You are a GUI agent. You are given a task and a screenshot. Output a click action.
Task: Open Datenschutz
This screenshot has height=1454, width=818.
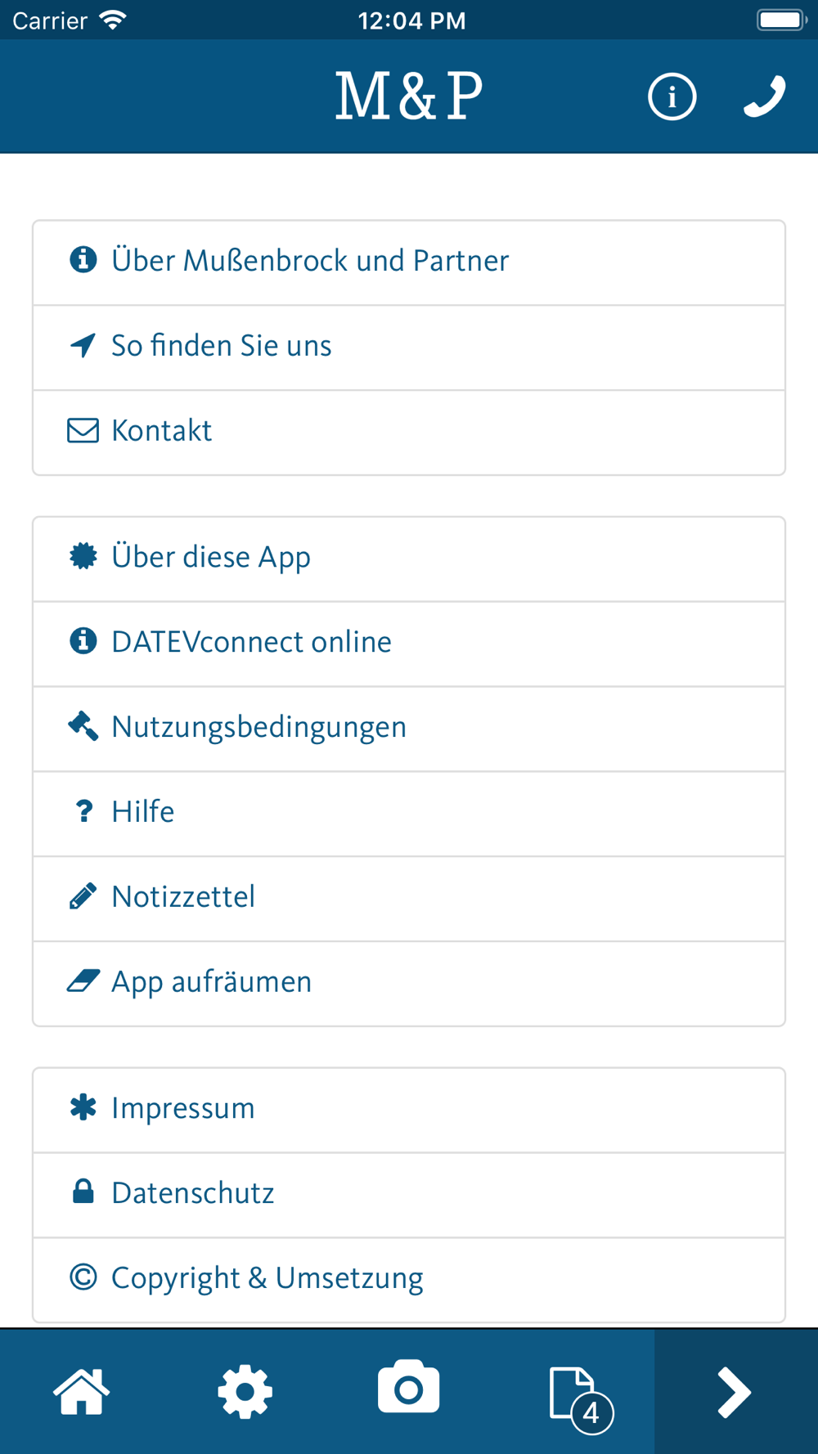click(x=409, y=1196)
